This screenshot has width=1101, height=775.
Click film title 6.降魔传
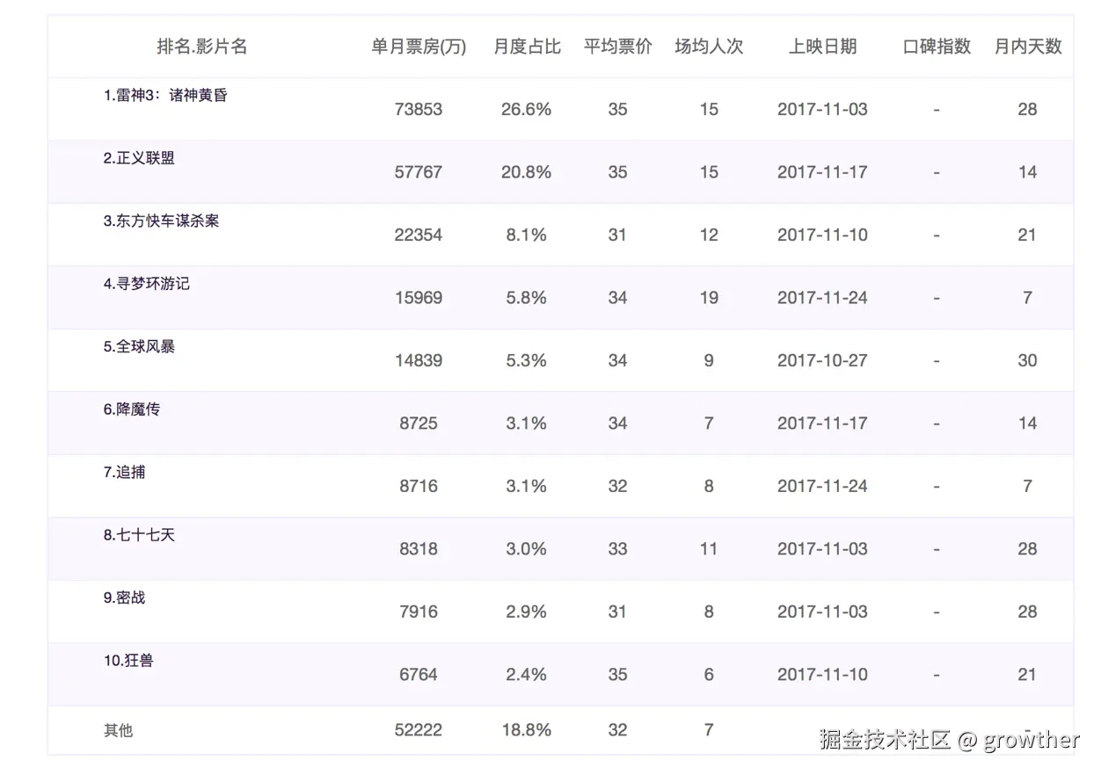tap(132, 409)
